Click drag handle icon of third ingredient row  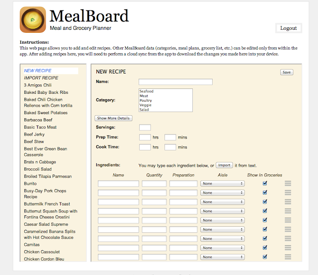click(288, 202)
